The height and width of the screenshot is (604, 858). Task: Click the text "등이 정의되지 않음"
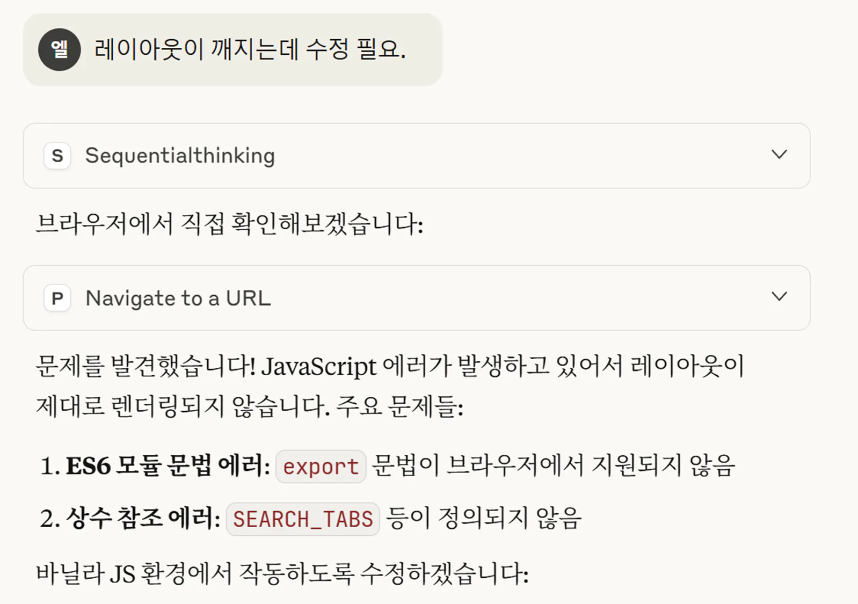(483, 518)
